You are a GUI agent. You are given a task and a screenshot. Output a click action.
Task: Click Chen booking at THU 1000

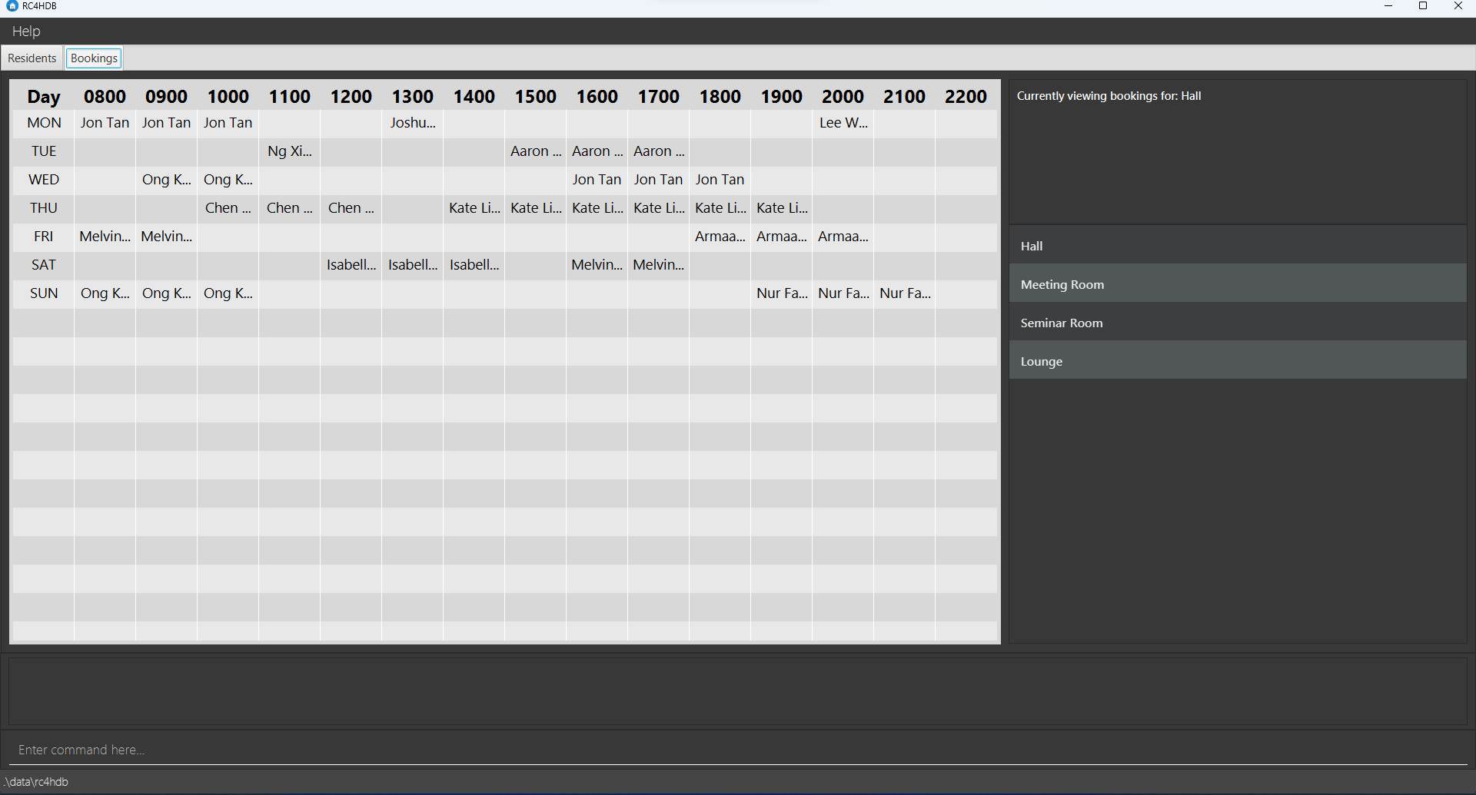228,208
